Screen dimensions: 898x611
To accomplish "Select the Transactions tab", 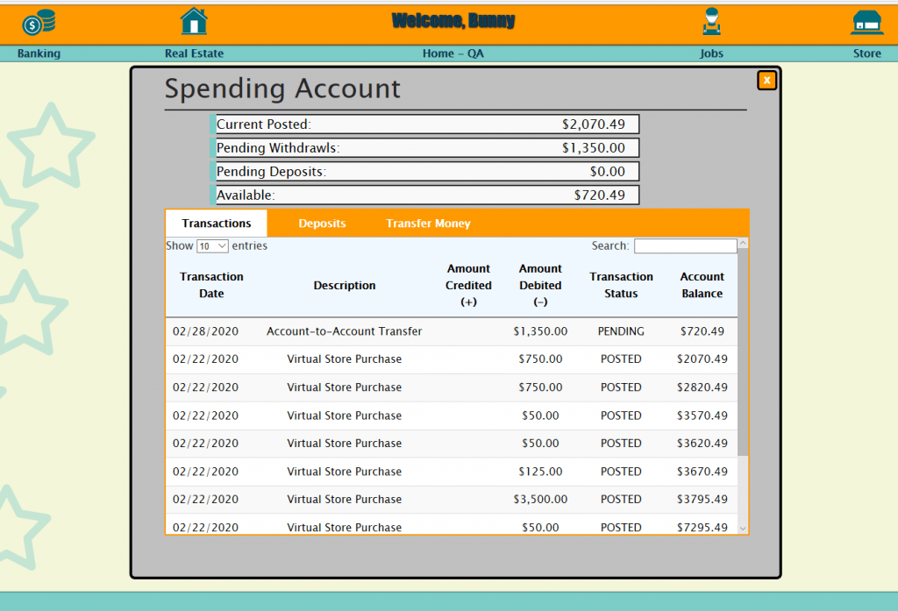I will tap(216, 224).
